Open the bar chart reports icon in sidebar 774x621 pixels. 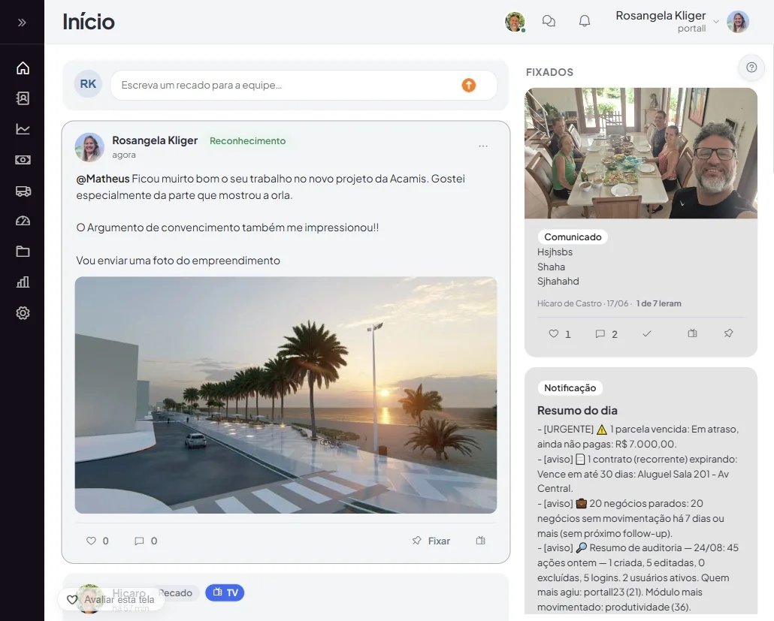tap(23, 282)
